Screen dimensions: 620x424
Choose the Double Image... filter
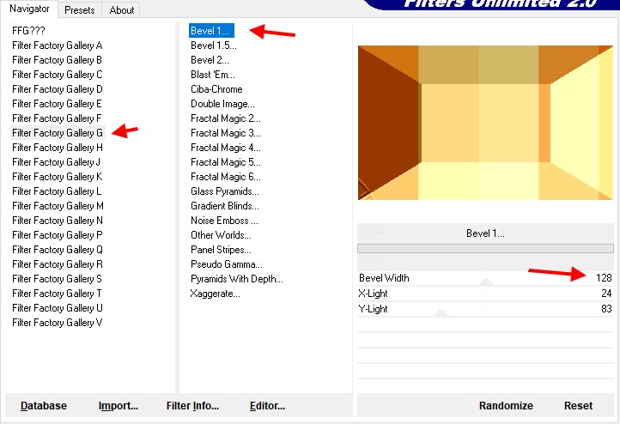pos(222,104)
